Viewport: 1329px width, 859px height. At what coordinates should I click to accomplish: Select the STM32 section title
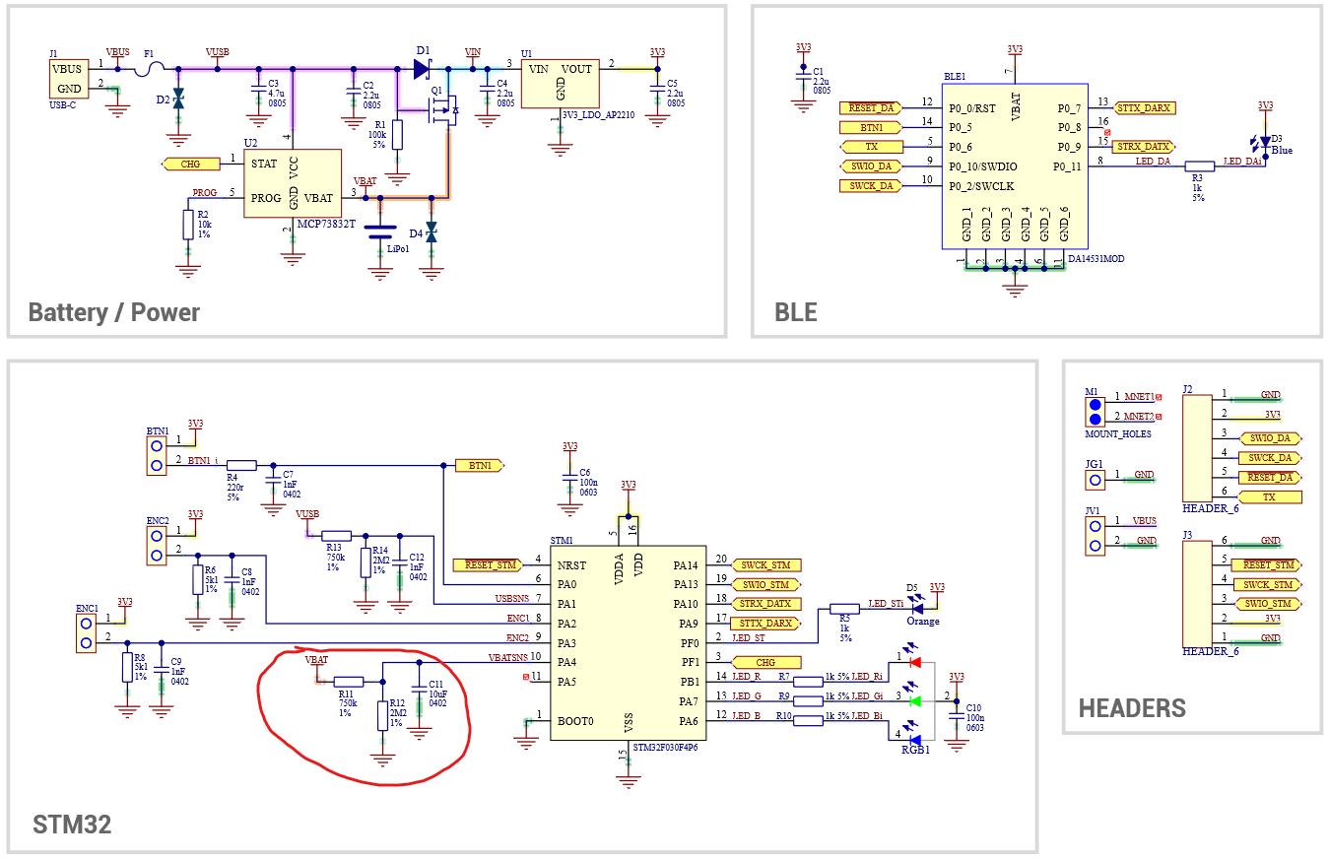[72, 825]
